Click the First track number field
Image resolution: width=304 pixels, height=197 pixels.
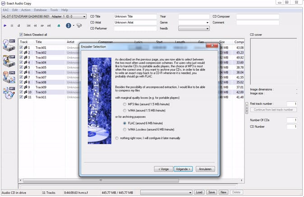click(x=291, y=104)
